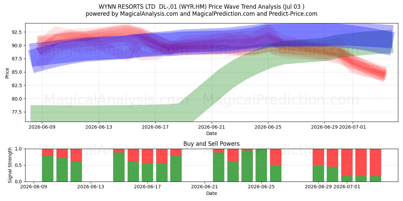Click the 'WYNN RESORTS LTD' chart title line
Viewport: 403px width, 201px height.
click(201, 7)
